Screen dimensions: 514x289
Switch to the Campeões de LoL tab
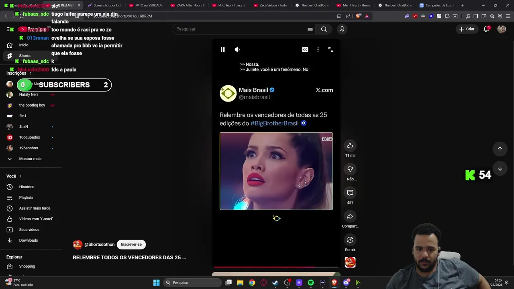[436, 5]
